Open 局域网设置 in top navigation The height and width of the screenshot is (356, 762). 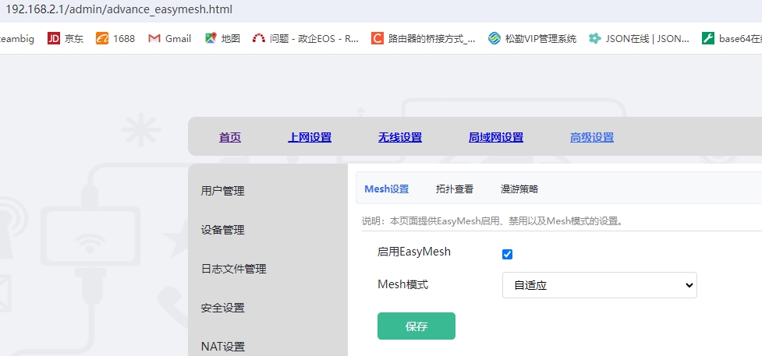[x=496, y=137]
